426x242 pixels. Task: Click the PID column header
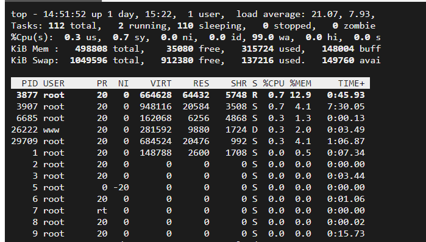pos(30,83)
